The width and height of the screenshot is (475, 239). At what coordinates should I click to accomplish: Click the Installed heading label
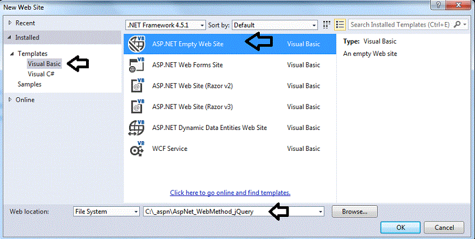click(x=27, y=37)
